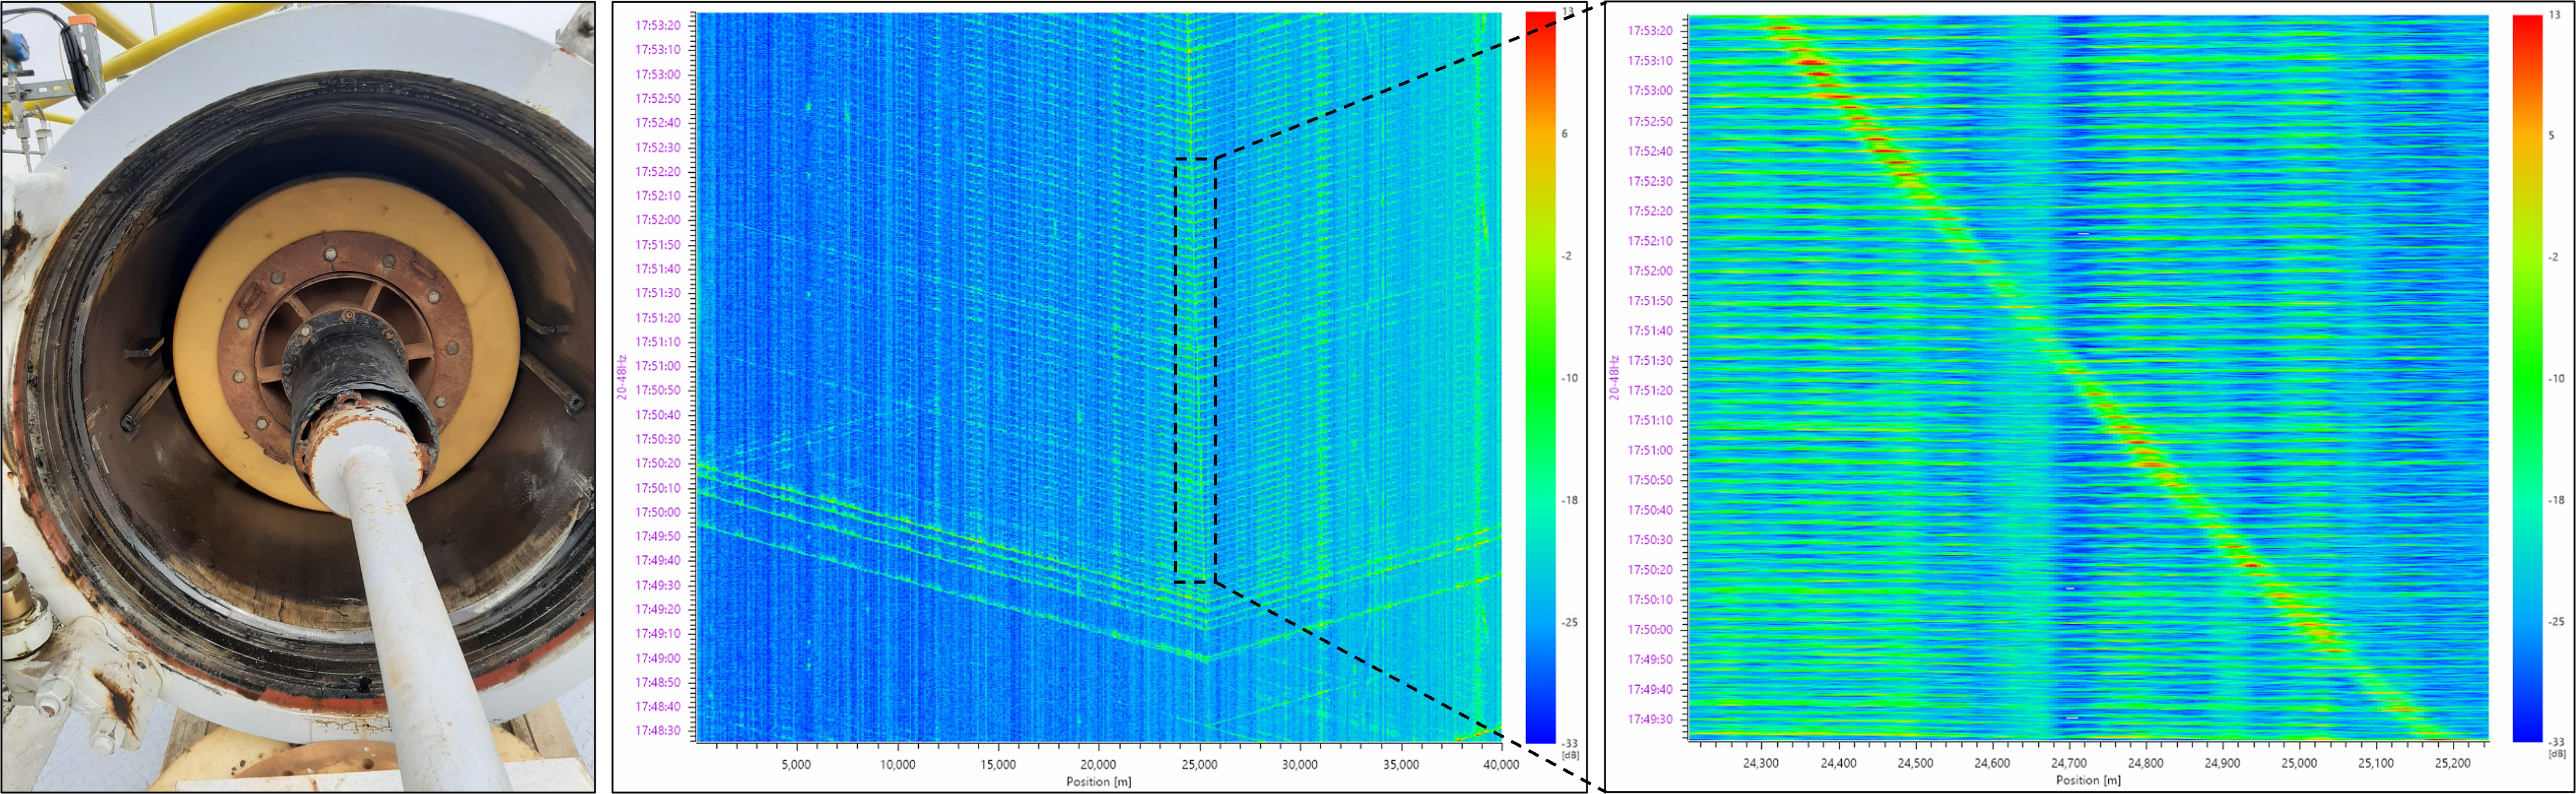The height and width of the screenshot is (794, 2576).
Task: Click Position [m] axis title of right plot
Action: click(x=2088, y=780)
